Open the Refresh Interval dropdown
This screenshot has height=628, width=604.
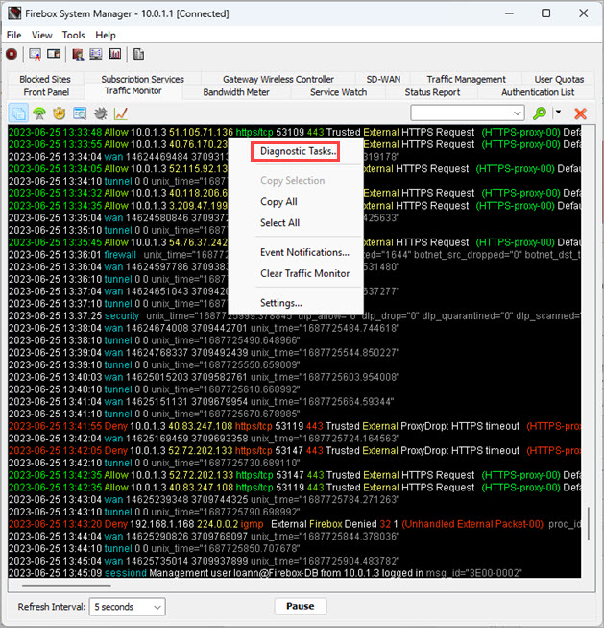pos(127,607)
